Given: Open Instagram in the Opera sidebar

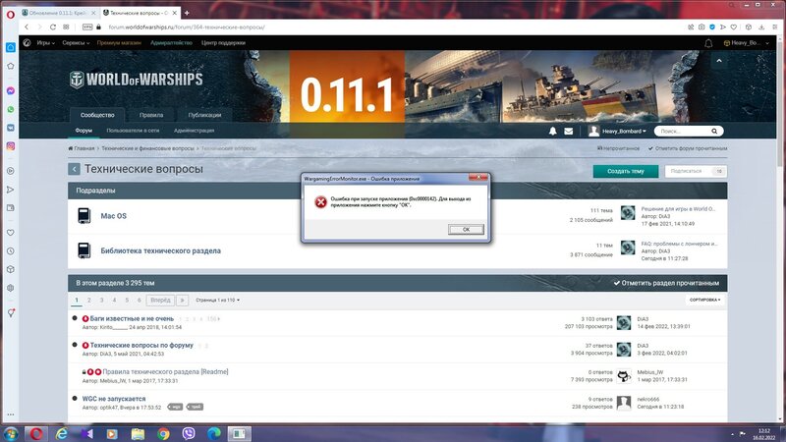Looking at the screenshot, I should (10, 146).
